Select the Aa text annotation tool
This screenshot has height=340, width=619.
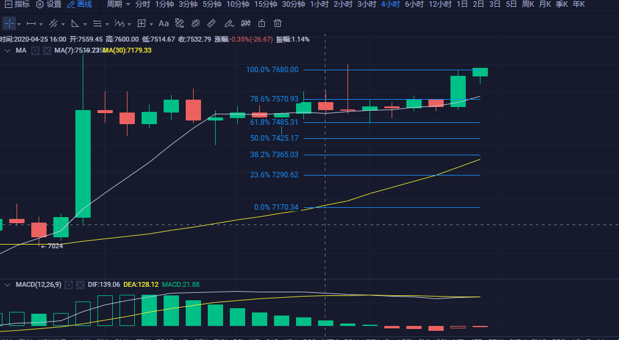point(164,24)
